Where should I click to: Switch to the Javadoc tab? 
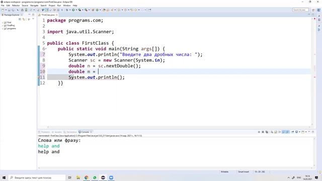[57, 132]
